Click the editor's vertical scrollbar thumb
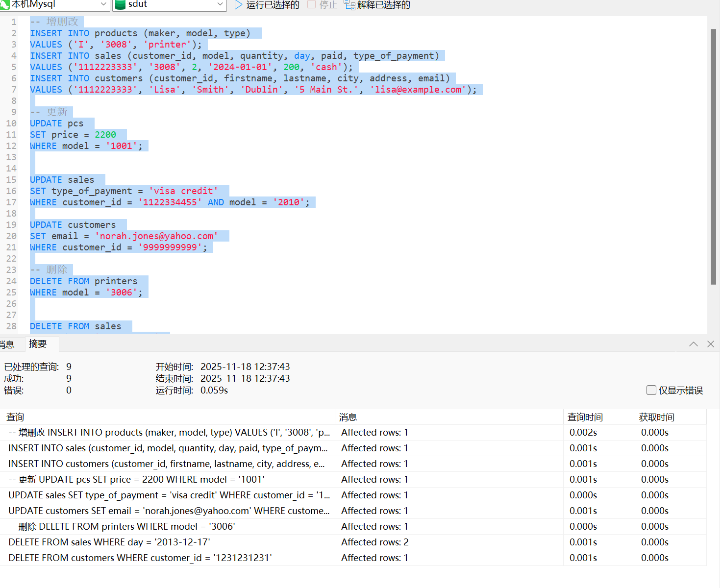722x588 pixels. [713, 157]
